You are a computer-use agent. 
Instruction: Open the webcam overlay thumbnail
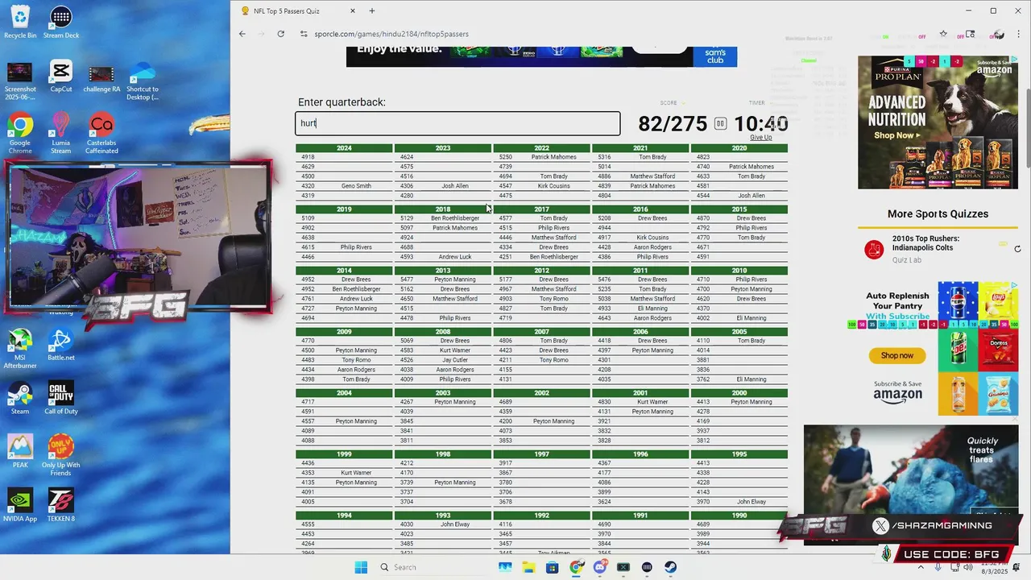coord(139,236)
